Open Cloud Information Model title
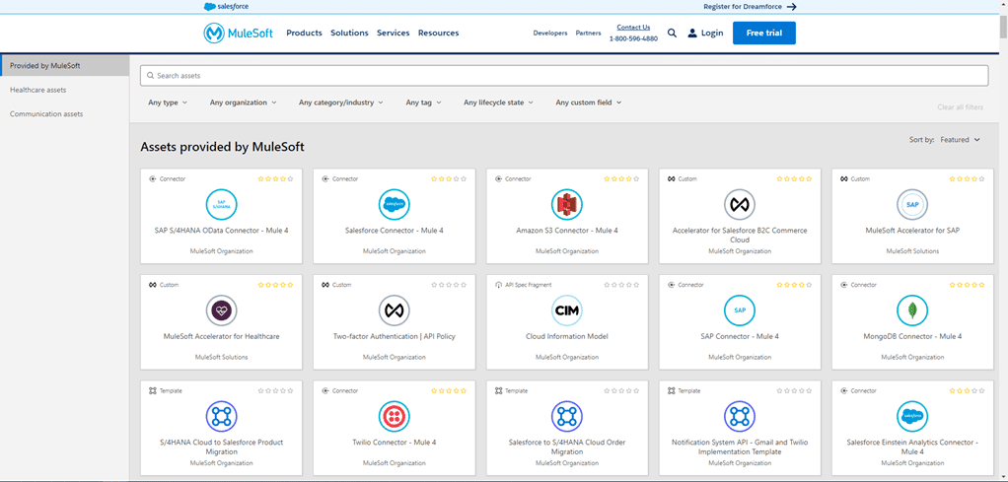 pos(567,336)
